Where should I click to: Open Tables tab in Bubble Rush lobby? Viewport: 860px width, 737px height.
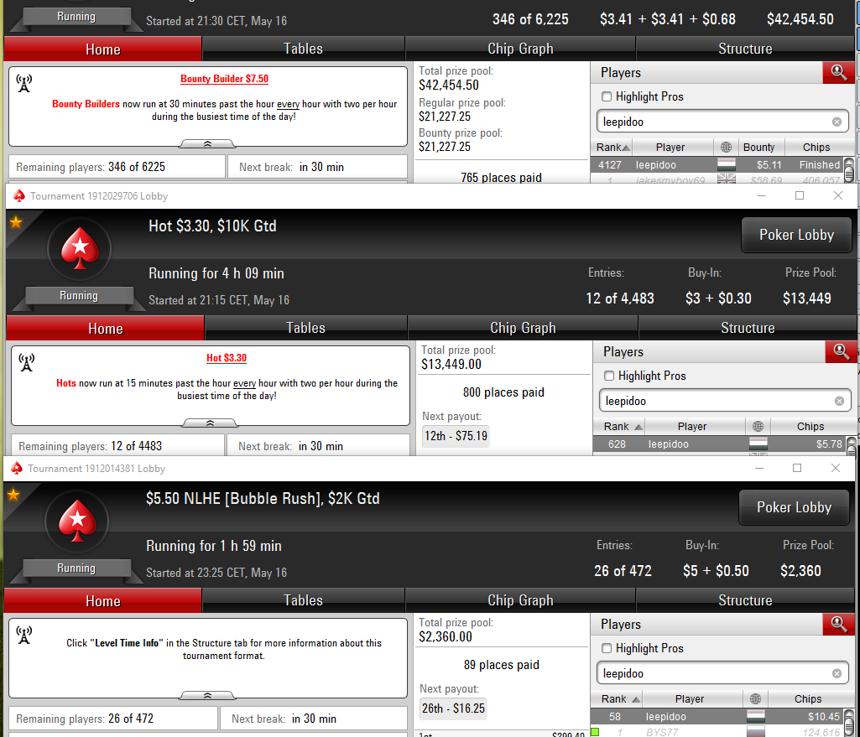point(303,600)
